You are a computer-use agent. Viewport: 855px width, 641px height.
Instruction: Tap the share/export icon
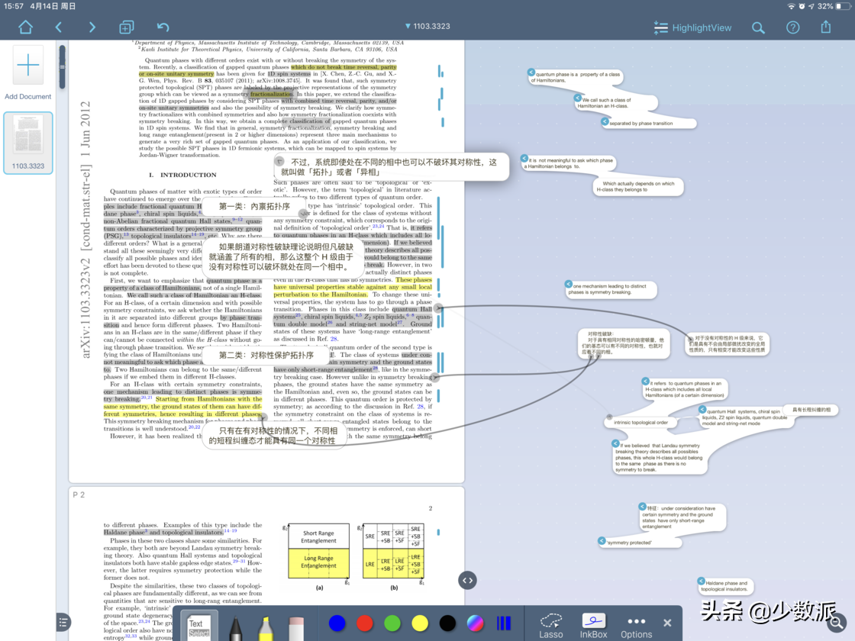click(825, 27)
